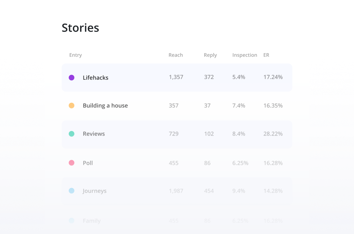Sort by the Inspection column header
Screen dimensions: 354x234
(x=245, y=55)
